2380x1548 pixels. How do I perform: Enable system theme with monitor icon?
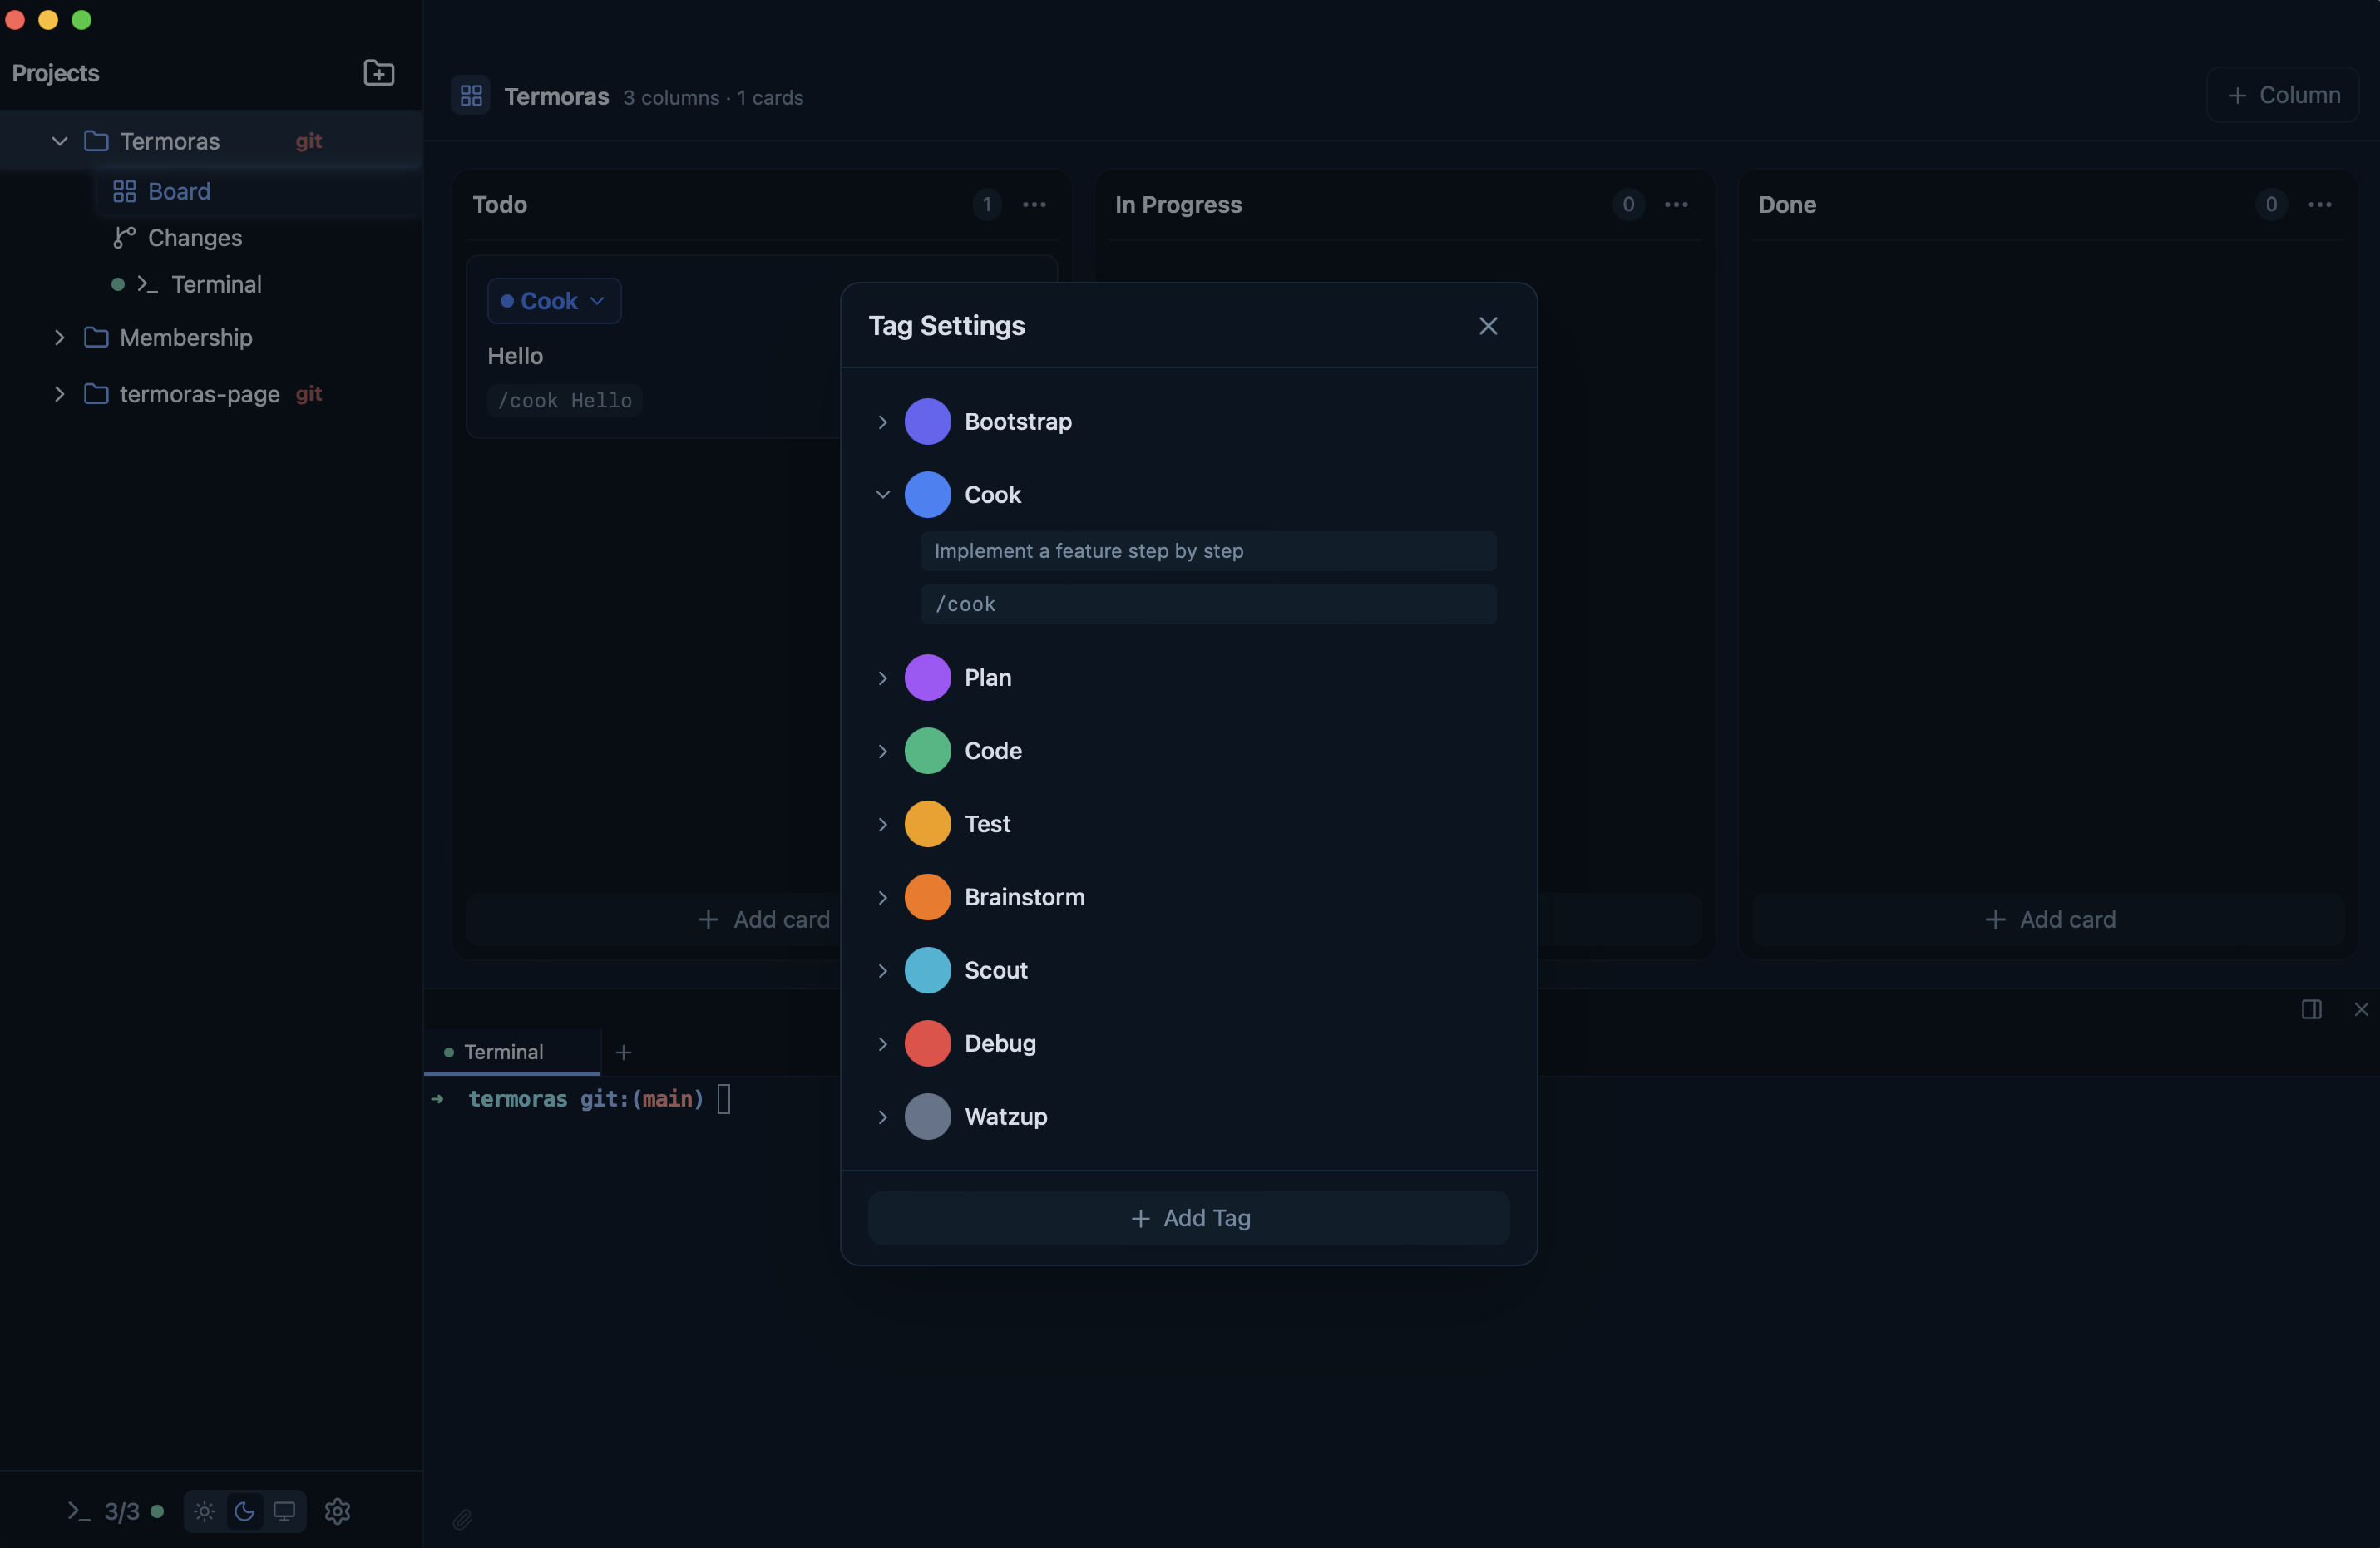pyautogui.click(x=285, y=1512)
